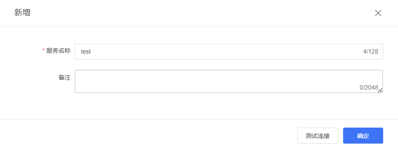The width and height of the screenshot is (398, 150).
Task: Confirm with the blue 确定 button
Action: click(x=363, y=136)
